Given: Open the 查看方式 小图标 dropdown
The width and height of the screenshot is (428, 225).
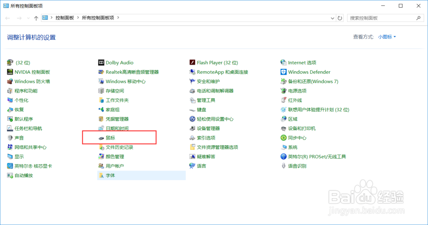Looking at the screenshot, I should [x=387, y=37].
